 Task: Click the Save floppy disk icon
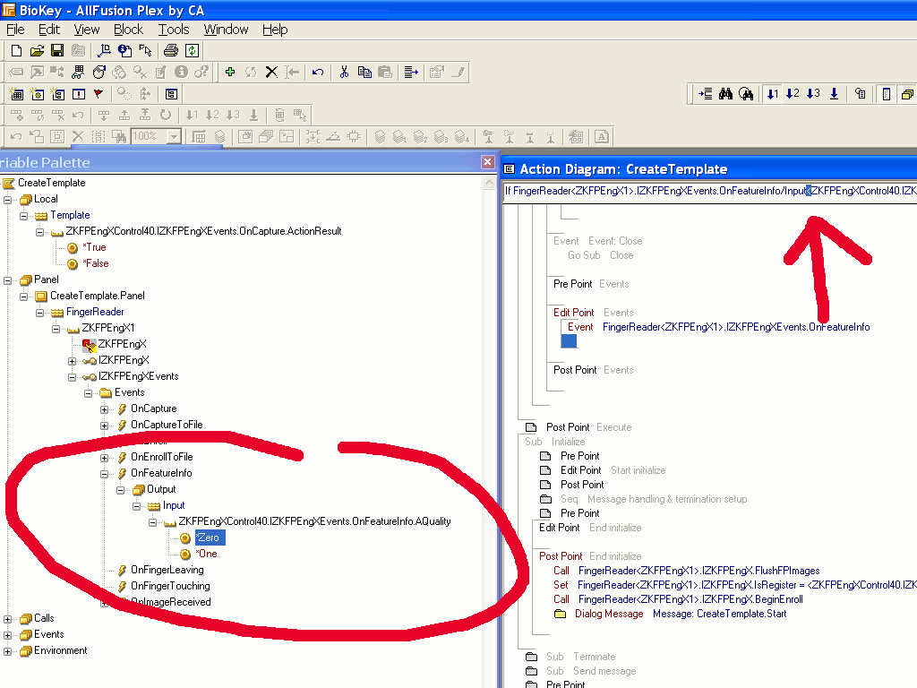[x=57, y=51]
